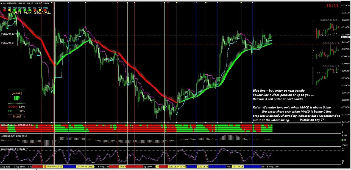Click the WAIT FOR SIGNAL message

[30, 12]
